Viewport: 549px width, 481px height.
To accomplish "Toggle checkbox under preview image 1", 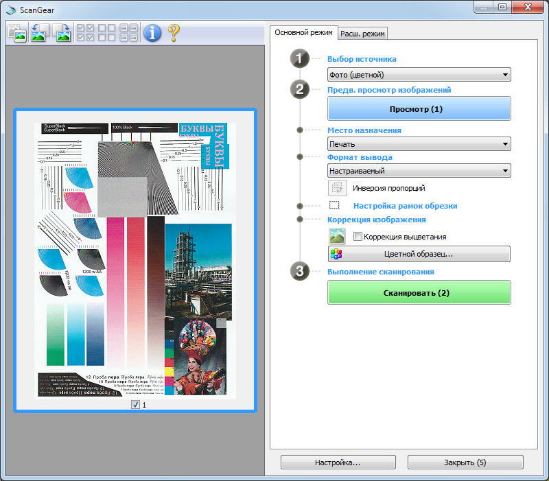I will 135,405.
